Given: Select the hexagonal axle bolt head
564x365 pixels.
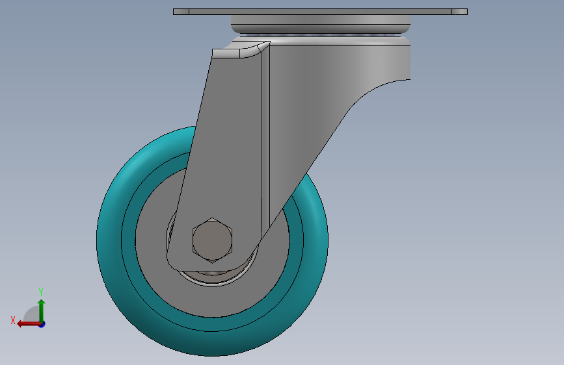Looking at the screenshot, I should [212, 240].
